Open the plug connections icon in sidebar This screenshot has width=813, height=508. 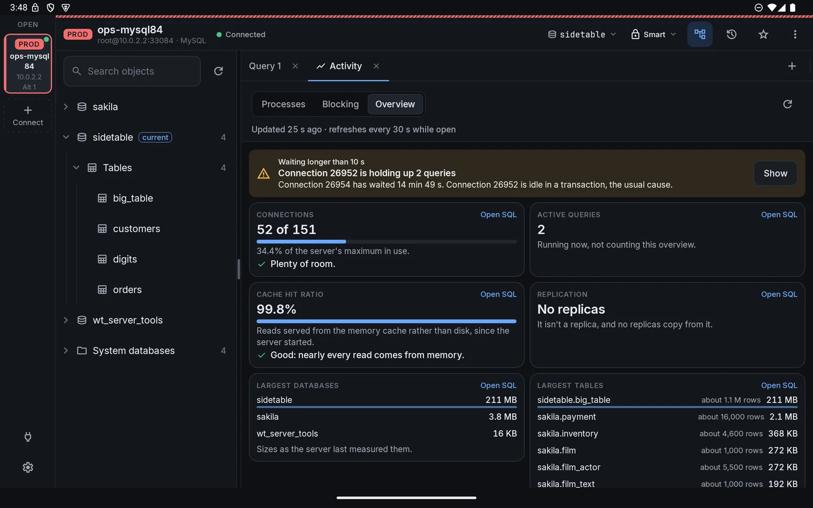coord(28,437)
